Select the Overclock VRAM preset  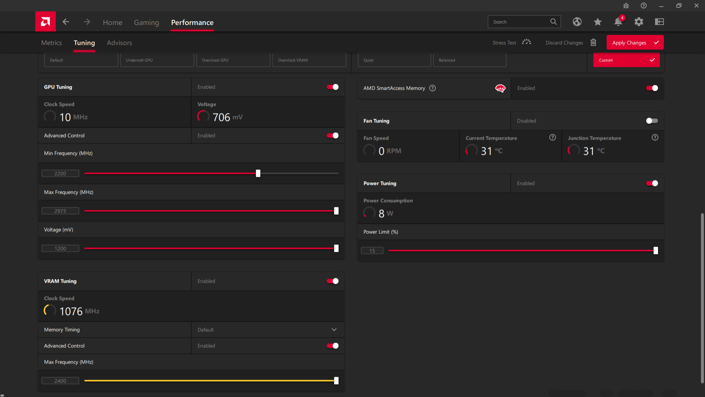click(x=309, y=60)
